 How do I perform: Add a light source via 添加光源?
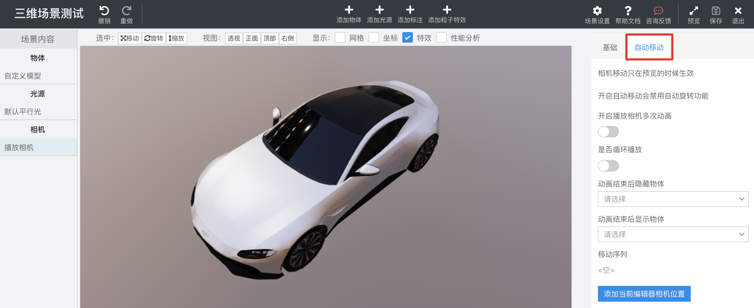(x=379, y=14)
